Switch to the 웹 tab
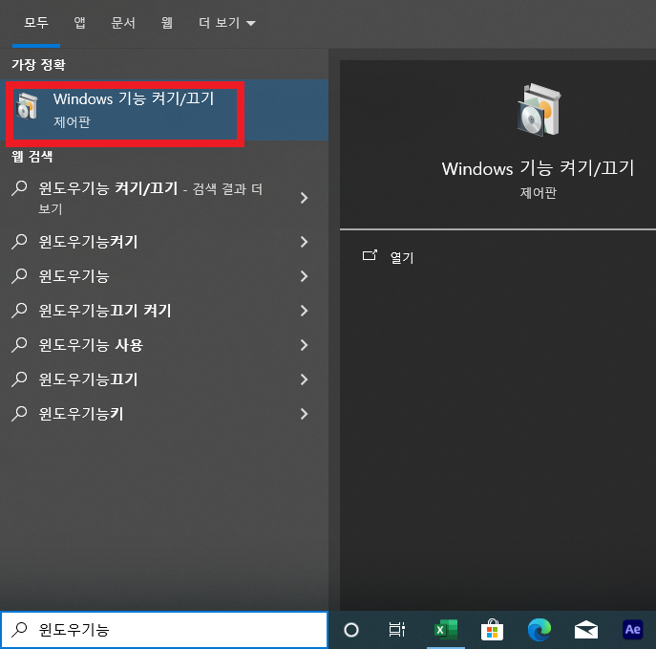Viewport: 656px width, 649px height. pyautogui.click(x=167, y=23)
